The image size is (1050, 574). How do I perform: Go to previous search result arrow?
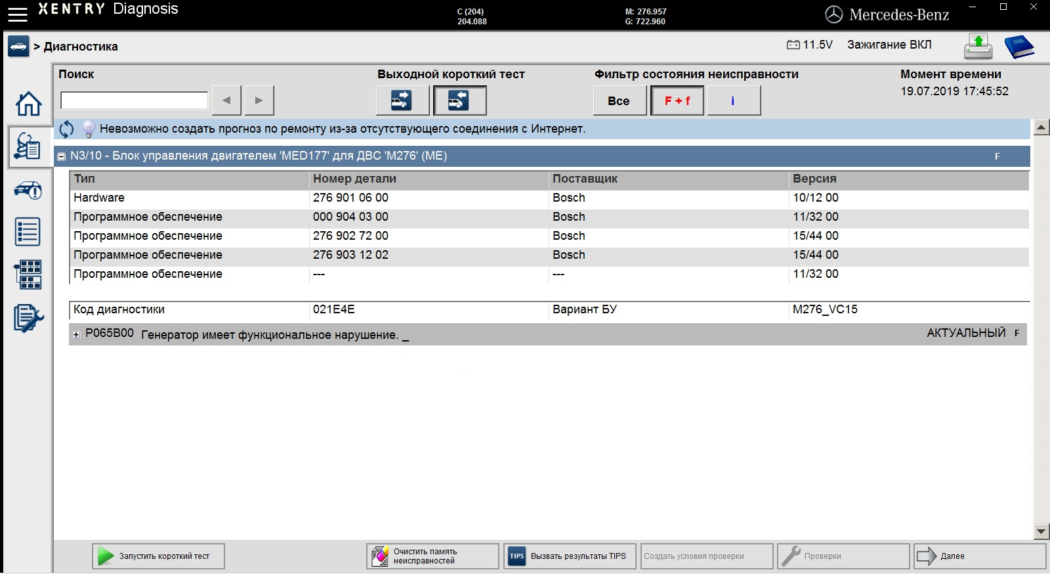coord(226,100)
